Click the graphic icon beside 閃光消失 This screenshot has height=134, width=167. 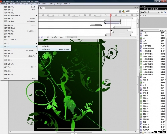pos(141,119)
